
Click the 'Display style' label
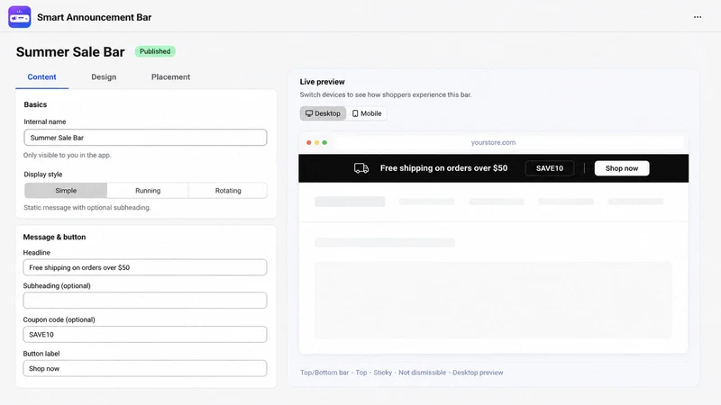coord(42,175)
